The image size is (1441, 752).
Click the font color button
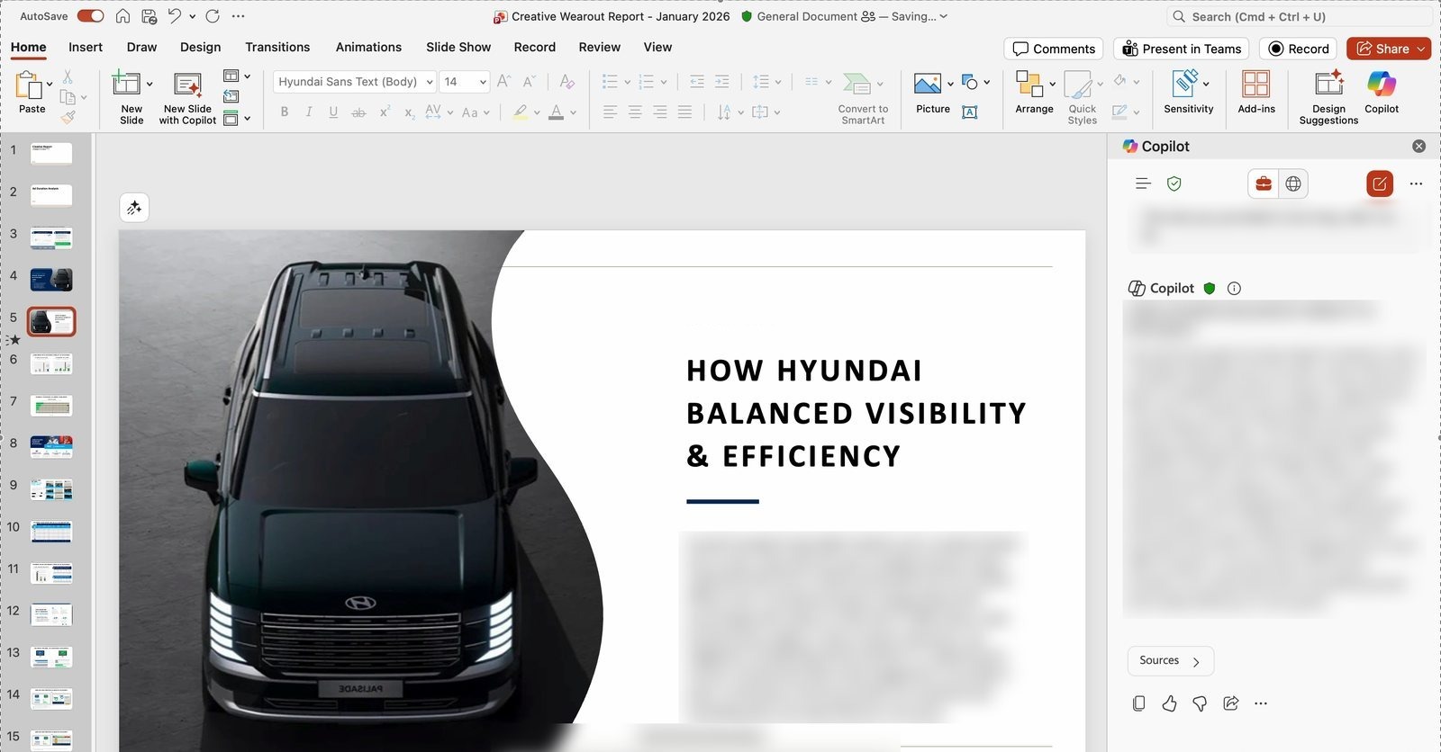(x=557, y=112)
